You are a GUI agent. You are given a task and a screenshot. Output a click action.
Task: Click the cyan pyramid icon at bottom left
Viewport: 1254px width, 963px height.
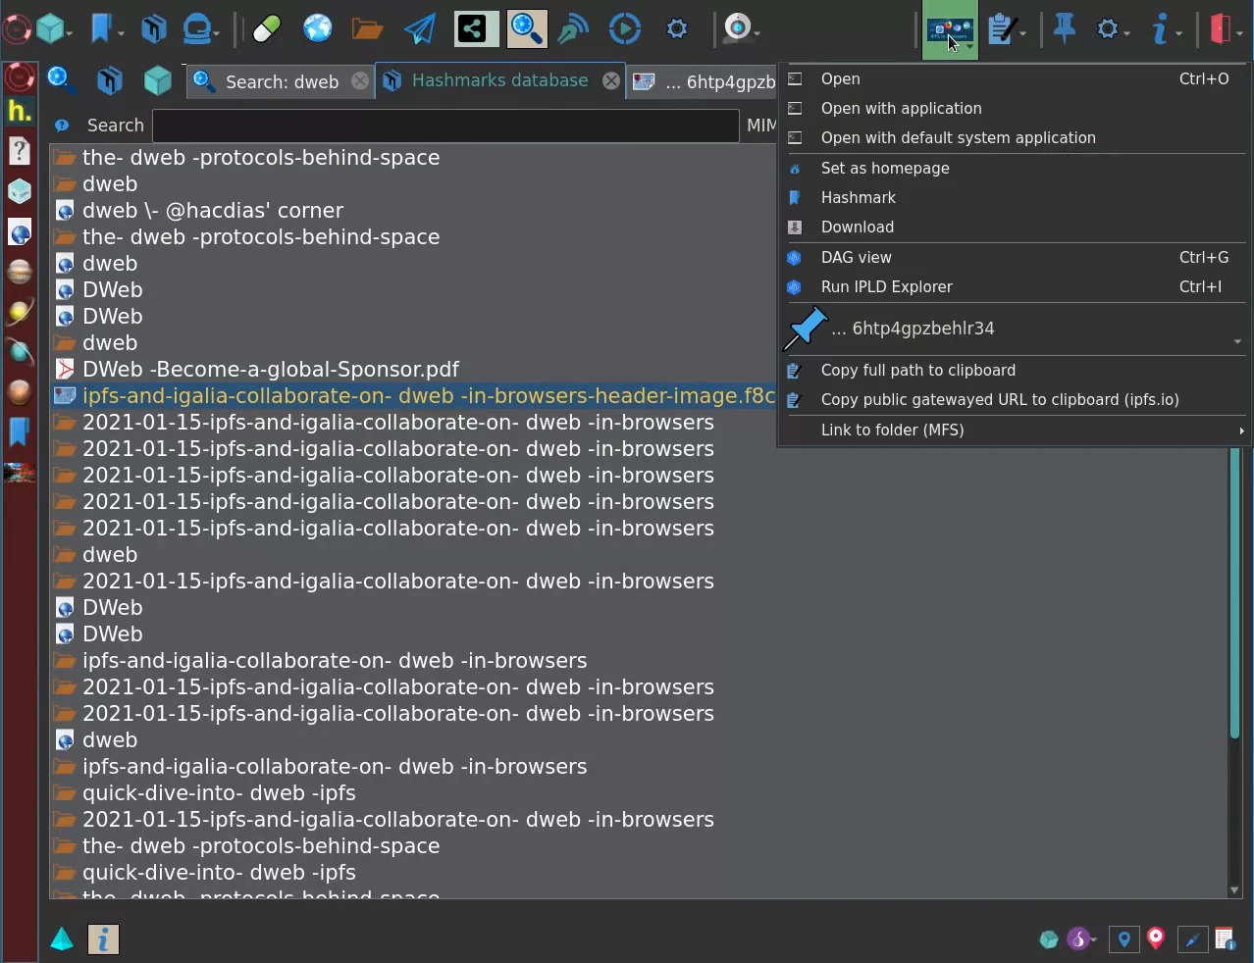point(62,939)
